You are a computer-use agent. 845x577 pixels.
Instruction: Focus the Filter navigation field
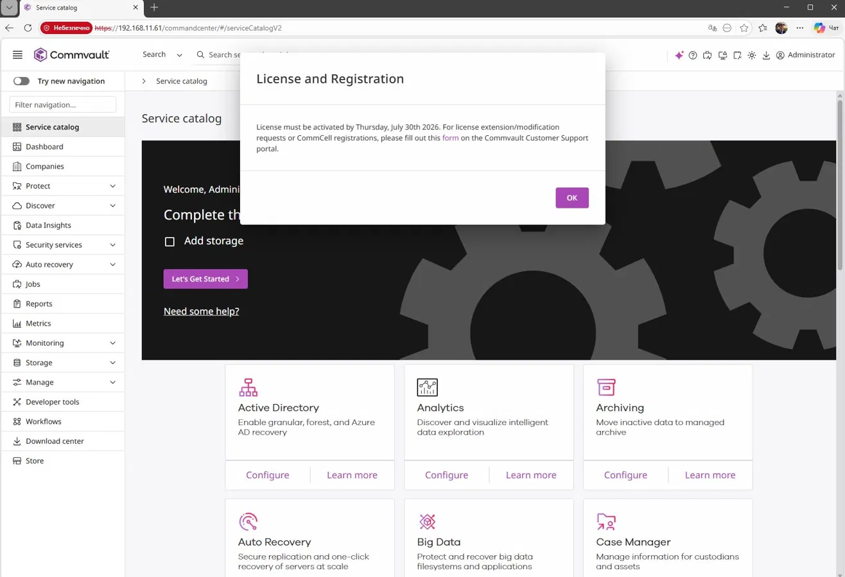[x=63, y=105]
